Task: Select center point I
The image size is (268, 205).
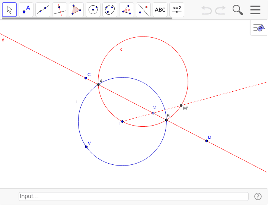Action: pyautogui.click(x=122, y=122)
